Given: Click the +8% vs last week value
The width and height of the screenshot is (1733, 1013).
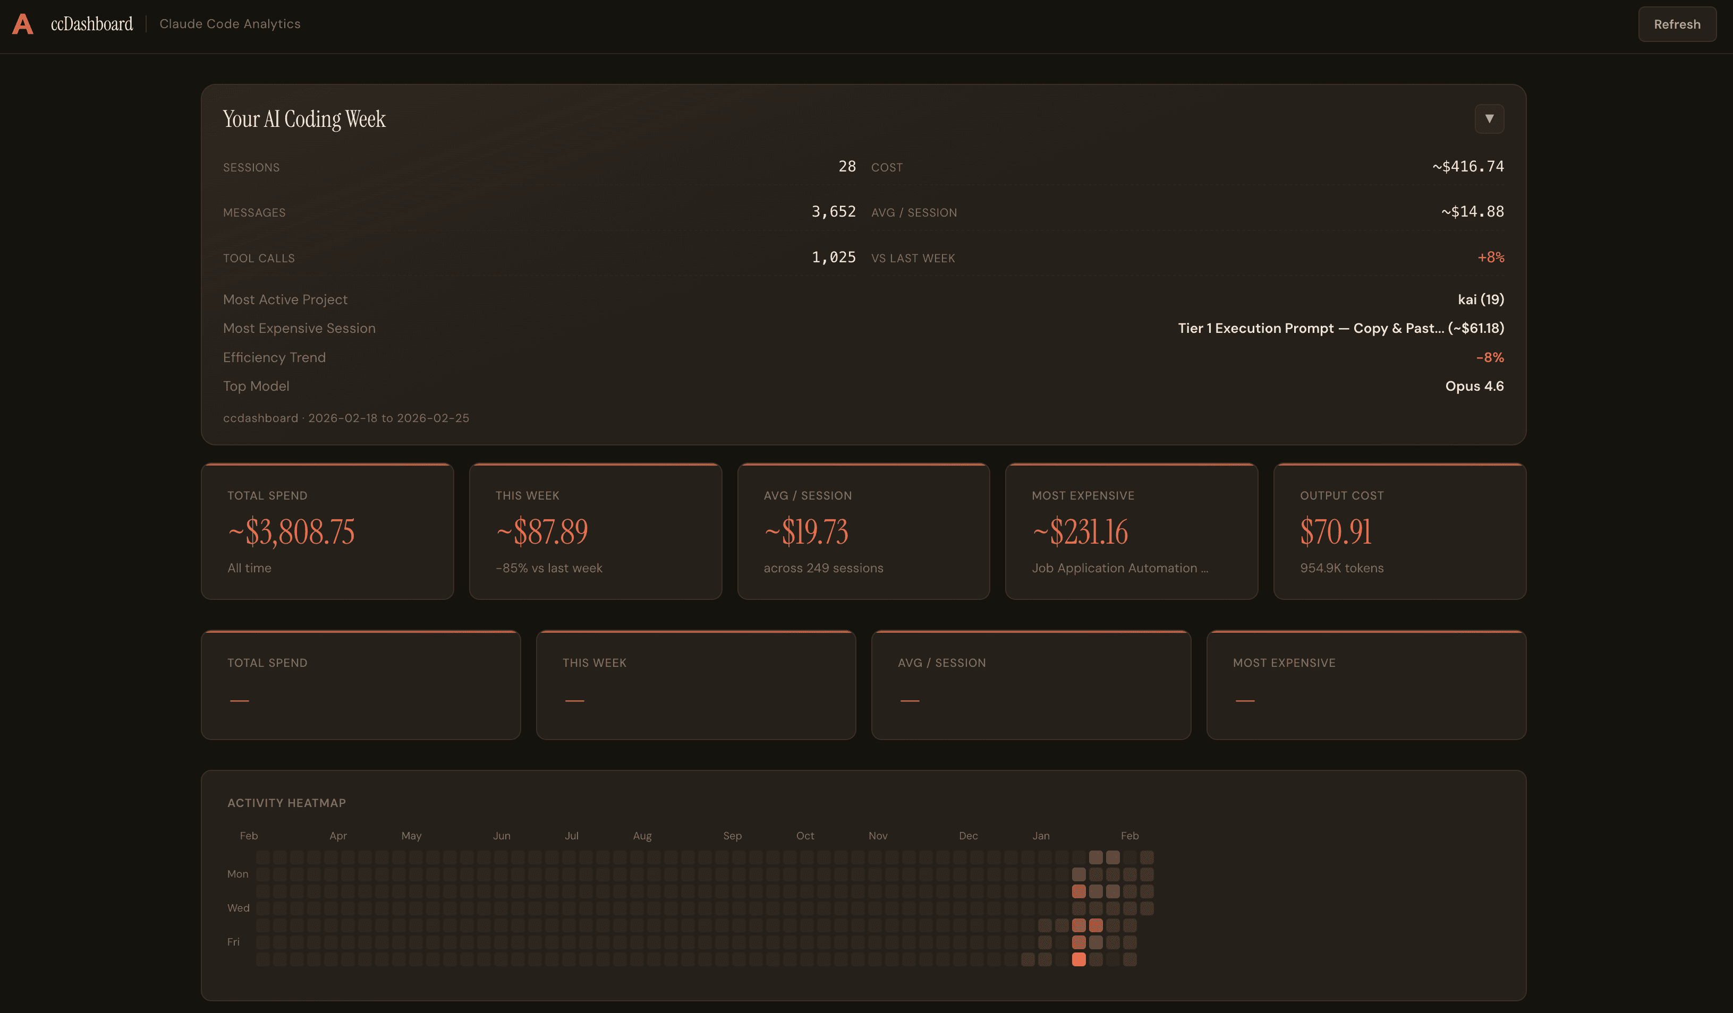Looking at the screenshot, I should (1490, 257).
